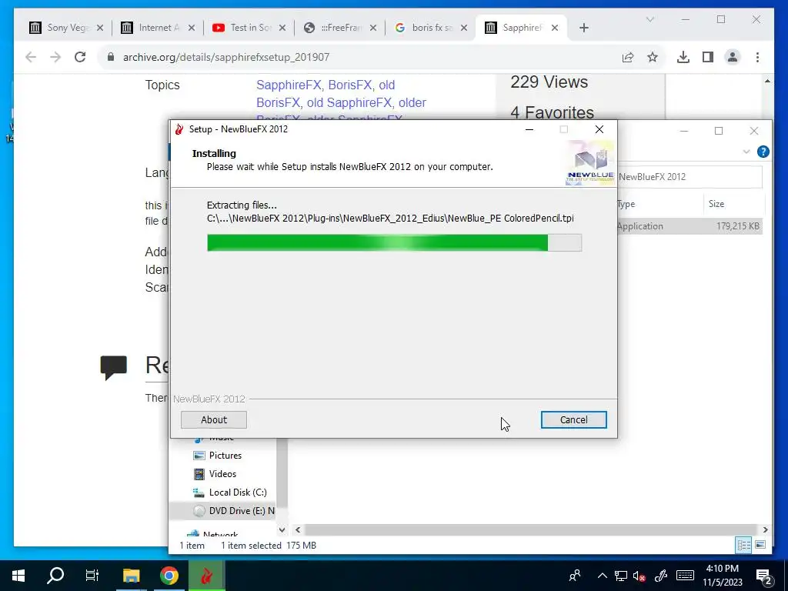Close the Sapphire tab

click(555, 28)
